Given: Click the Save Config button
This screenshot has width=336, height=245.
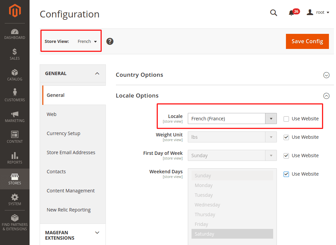Looking at the screenshot, I should [307, 41].
